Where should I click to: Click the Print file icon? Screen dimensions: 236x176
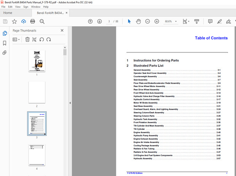33,22
